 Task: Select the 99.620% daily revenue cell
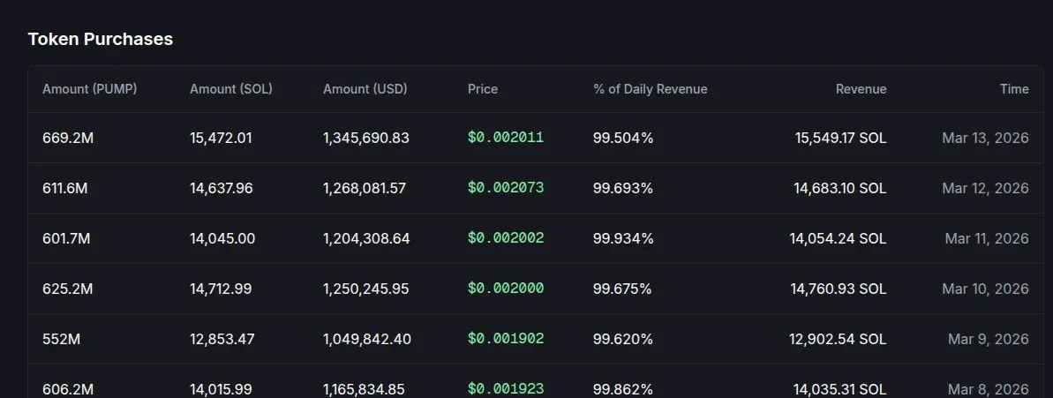coord(623,339)
